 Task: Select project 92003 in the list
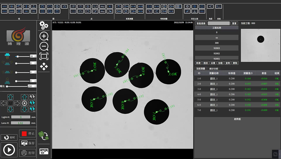pos(217,48)
